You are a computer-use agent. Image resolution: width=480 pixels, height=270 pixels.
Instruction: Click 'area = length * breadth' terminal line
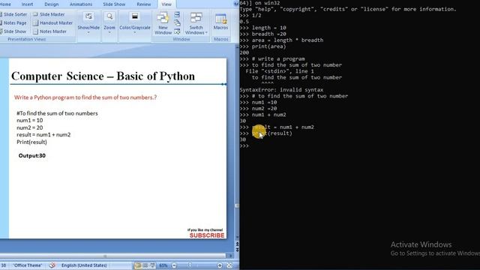[x=287, y=40]
